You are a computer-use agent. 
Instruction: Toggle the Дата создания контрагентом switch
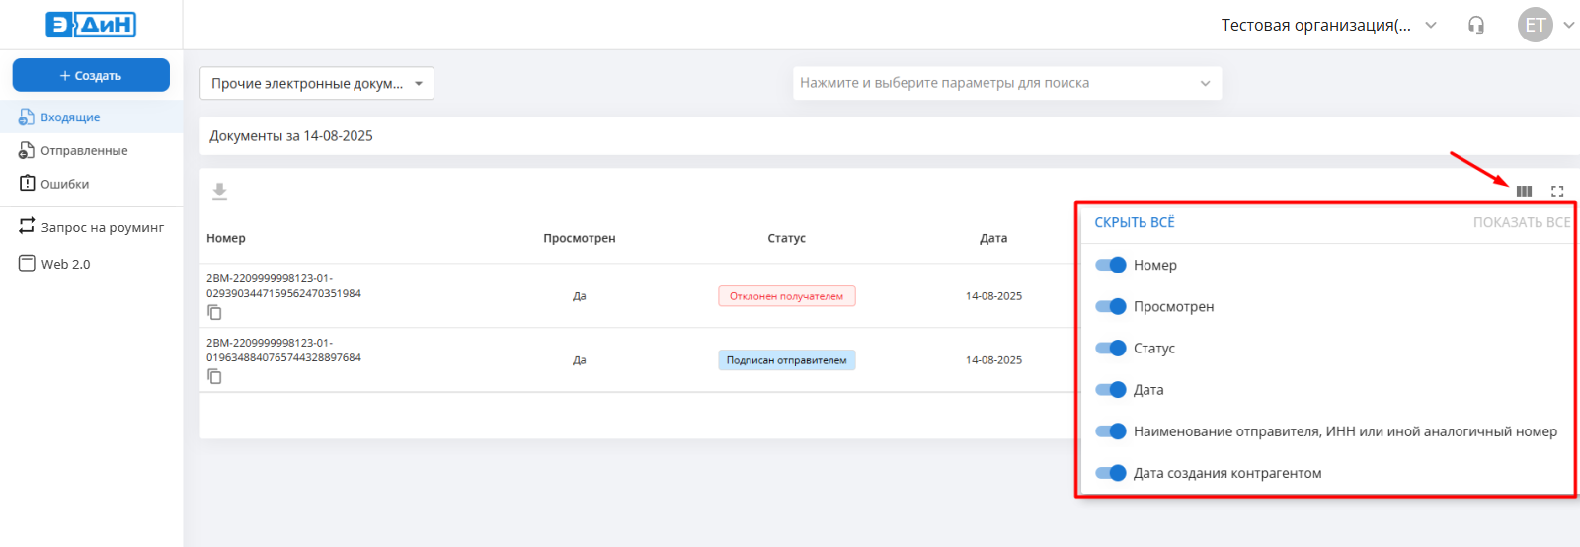[1111, 473]
